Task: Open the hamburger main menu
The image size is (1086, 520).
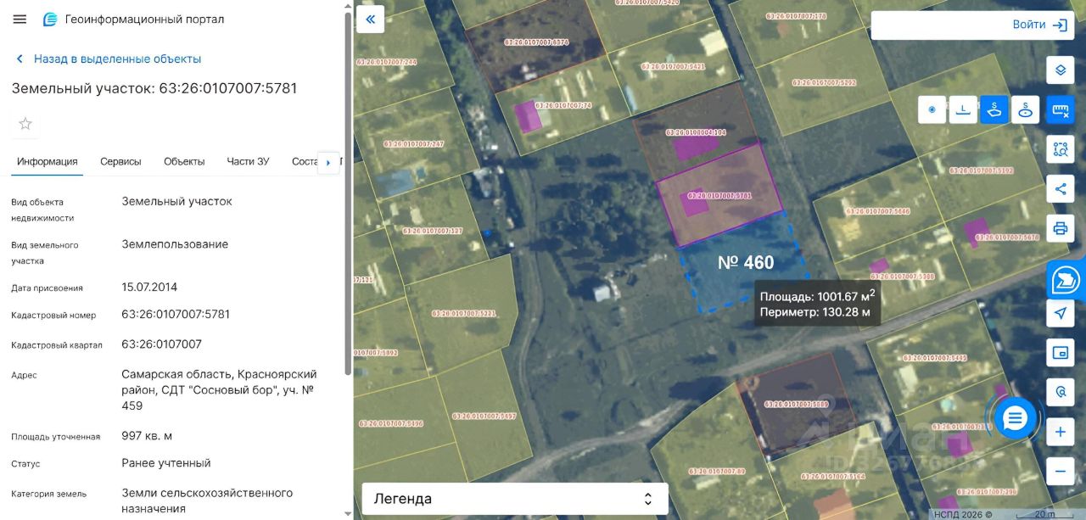Action: click(20, 19)
